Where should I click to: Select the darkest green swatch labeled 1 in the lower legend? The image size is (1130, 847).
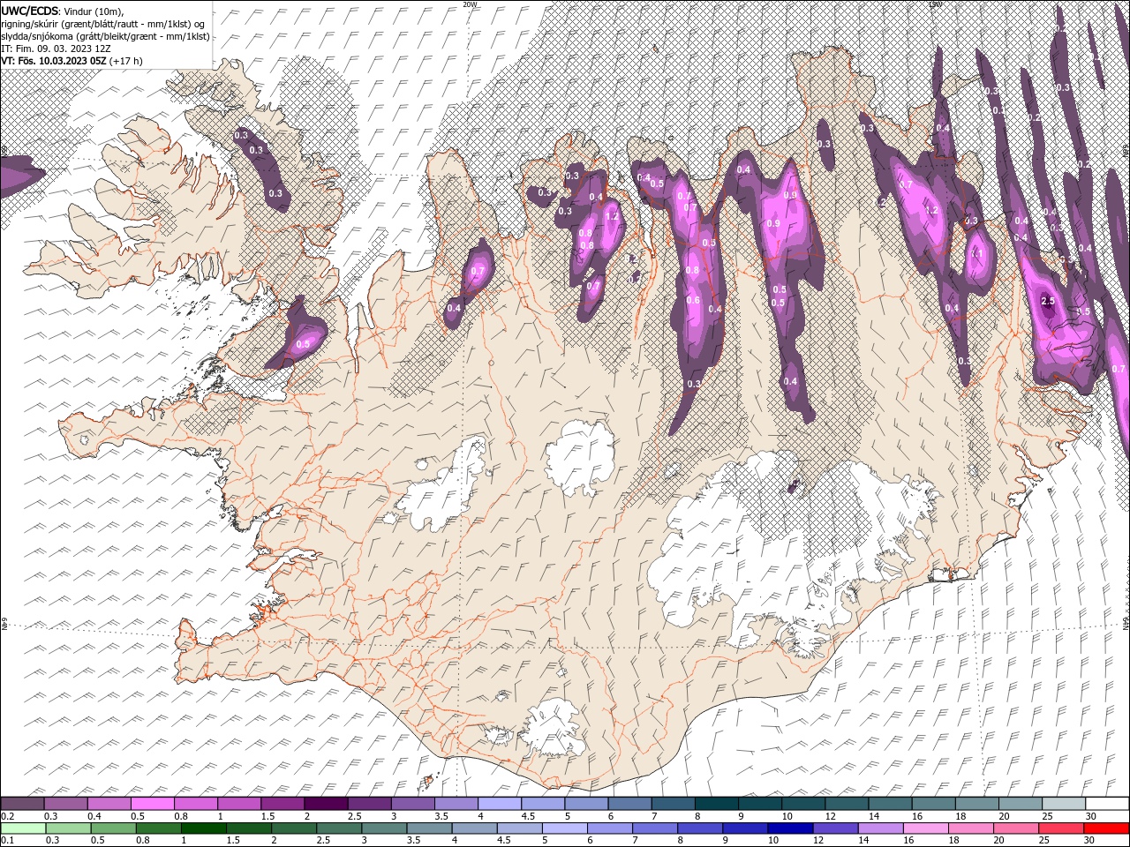(x=203, y=828)
